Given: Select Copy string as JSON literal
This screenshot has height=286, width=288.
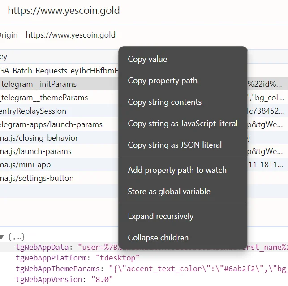Looking at the screenshot, I should (x=183, y=145).
